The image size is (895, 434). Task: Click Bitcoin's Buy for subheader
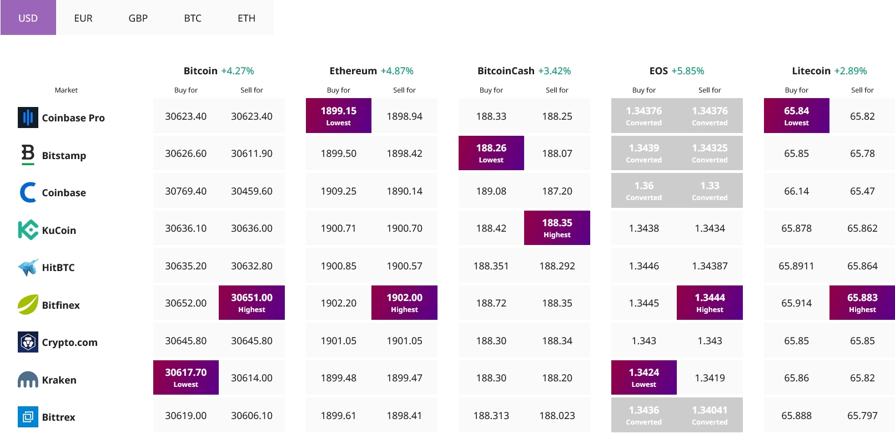pos(186,90)
